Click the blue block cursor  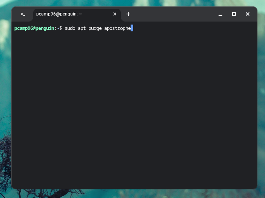[x=132, y=28]
